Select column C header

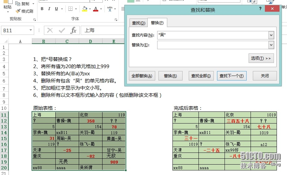[x=67, y=41]
